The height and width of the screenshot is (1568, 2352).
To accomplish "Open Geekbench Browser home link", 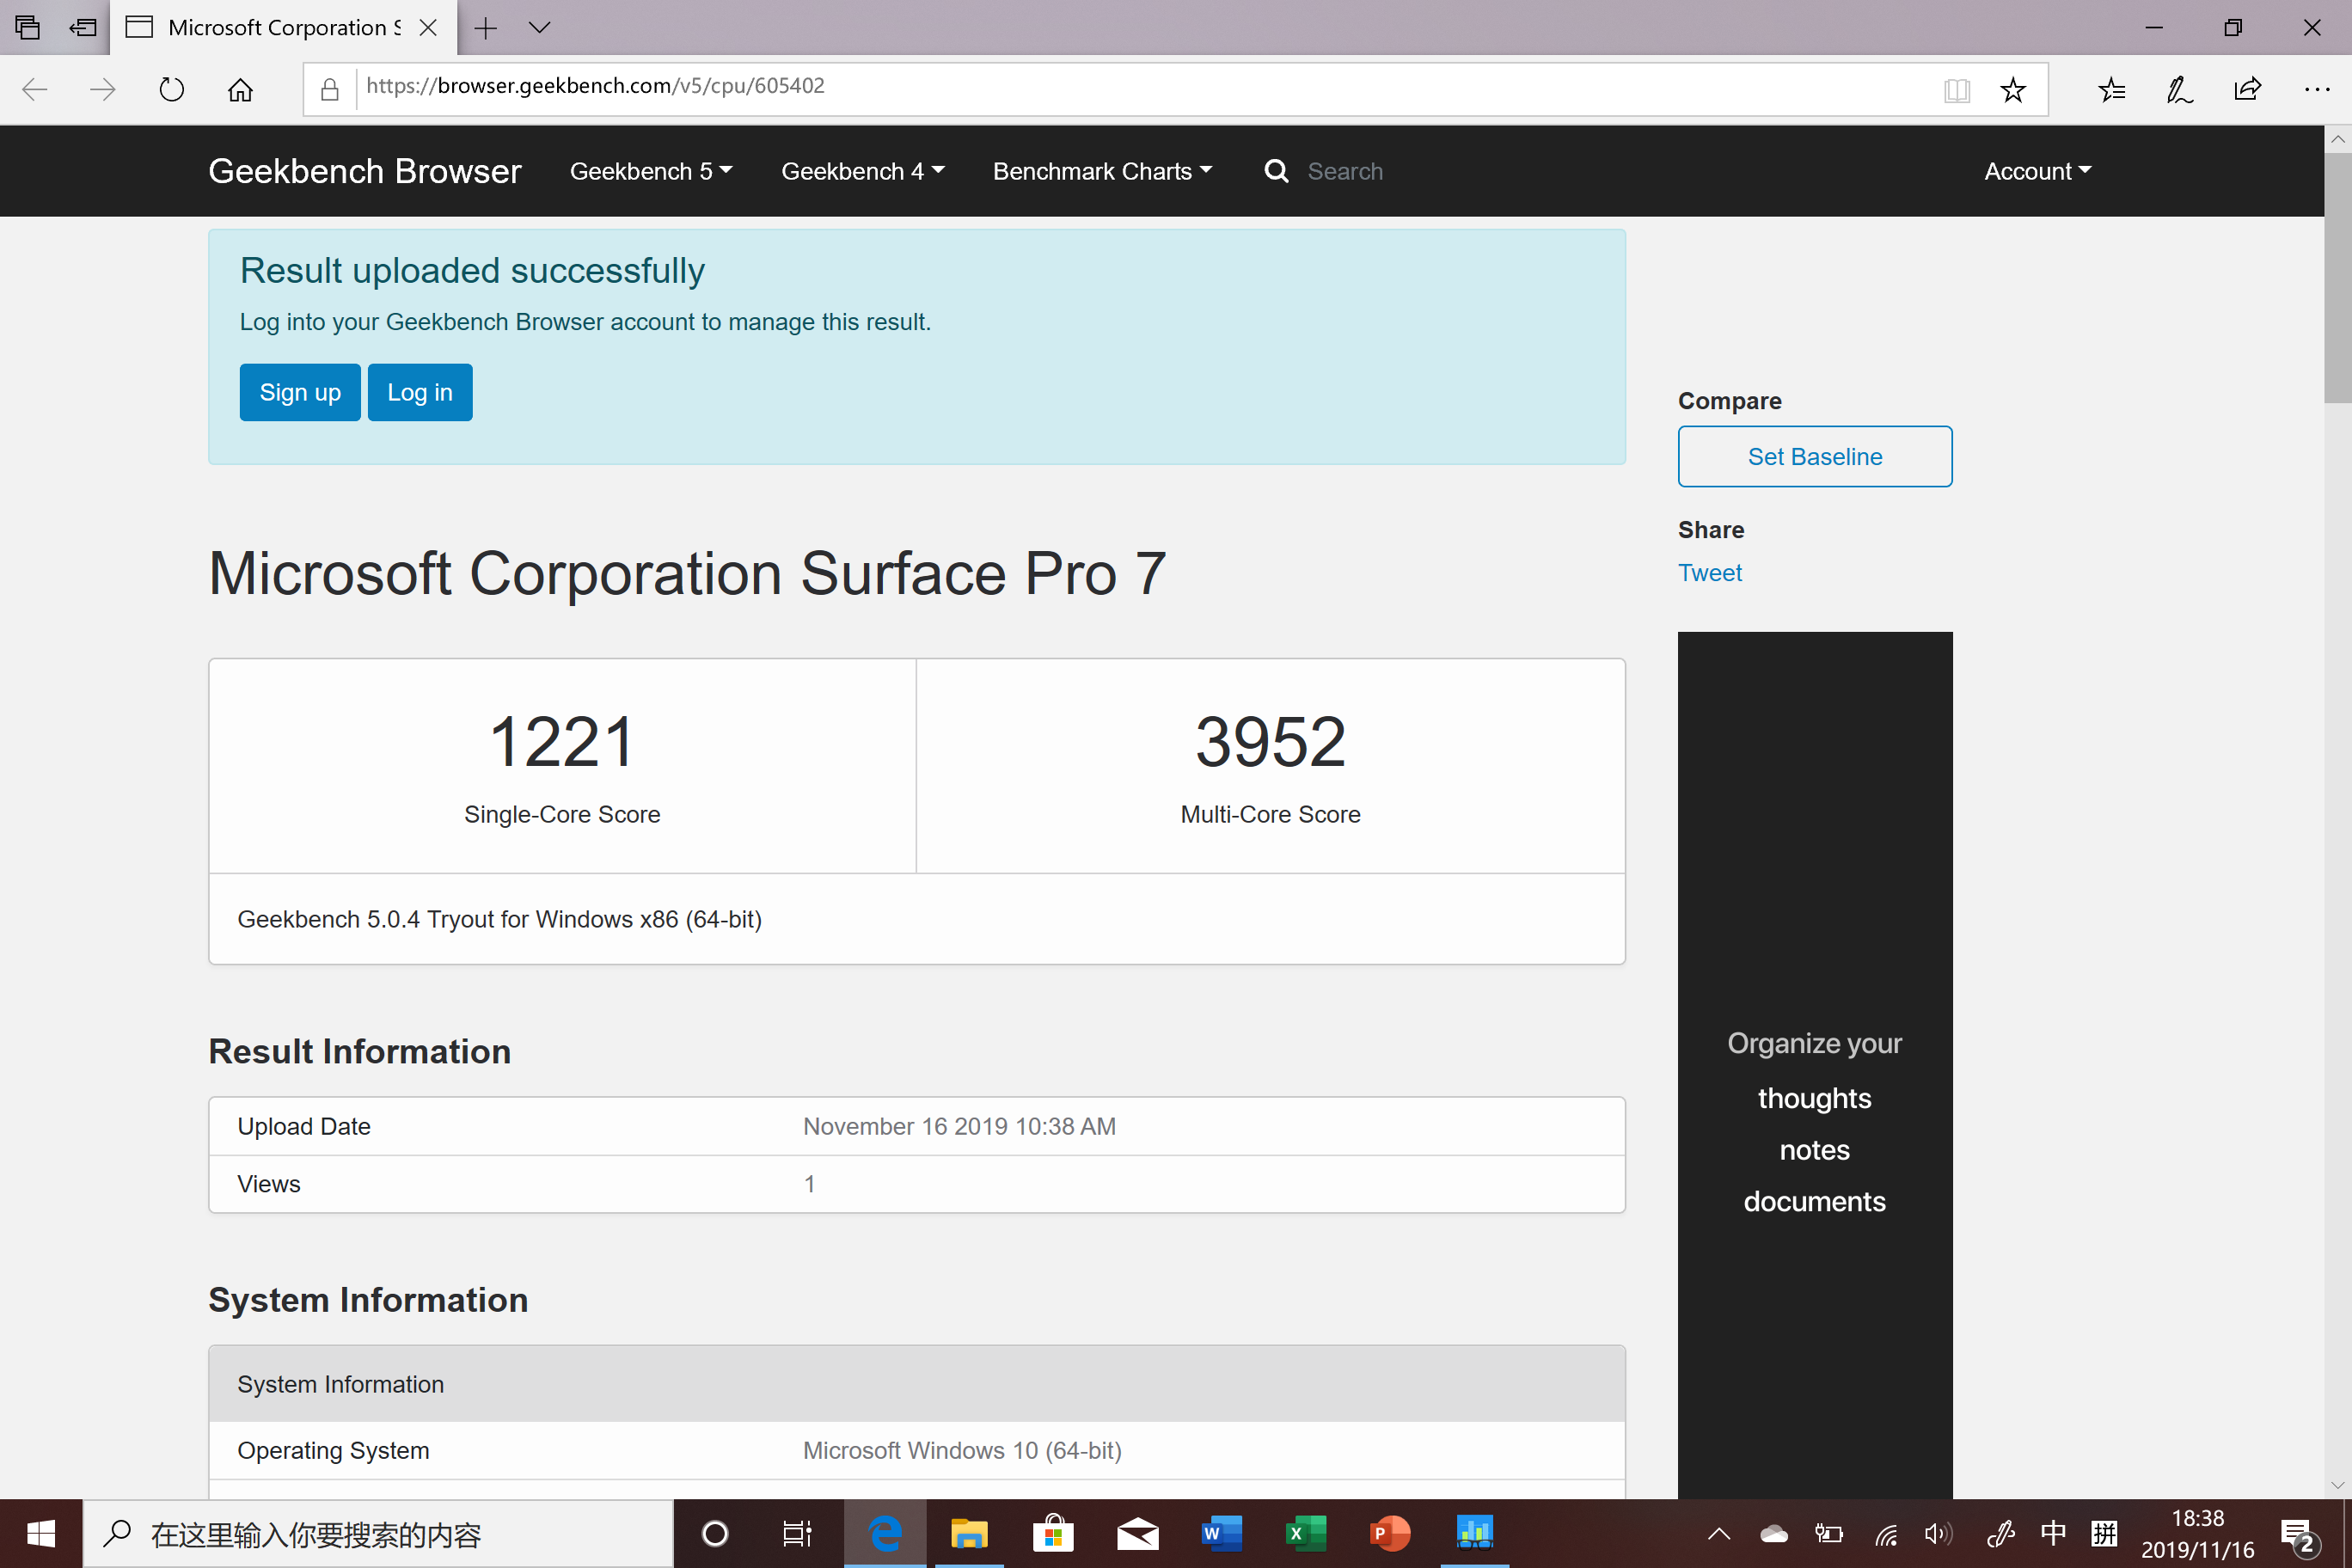I will point(364,171).
